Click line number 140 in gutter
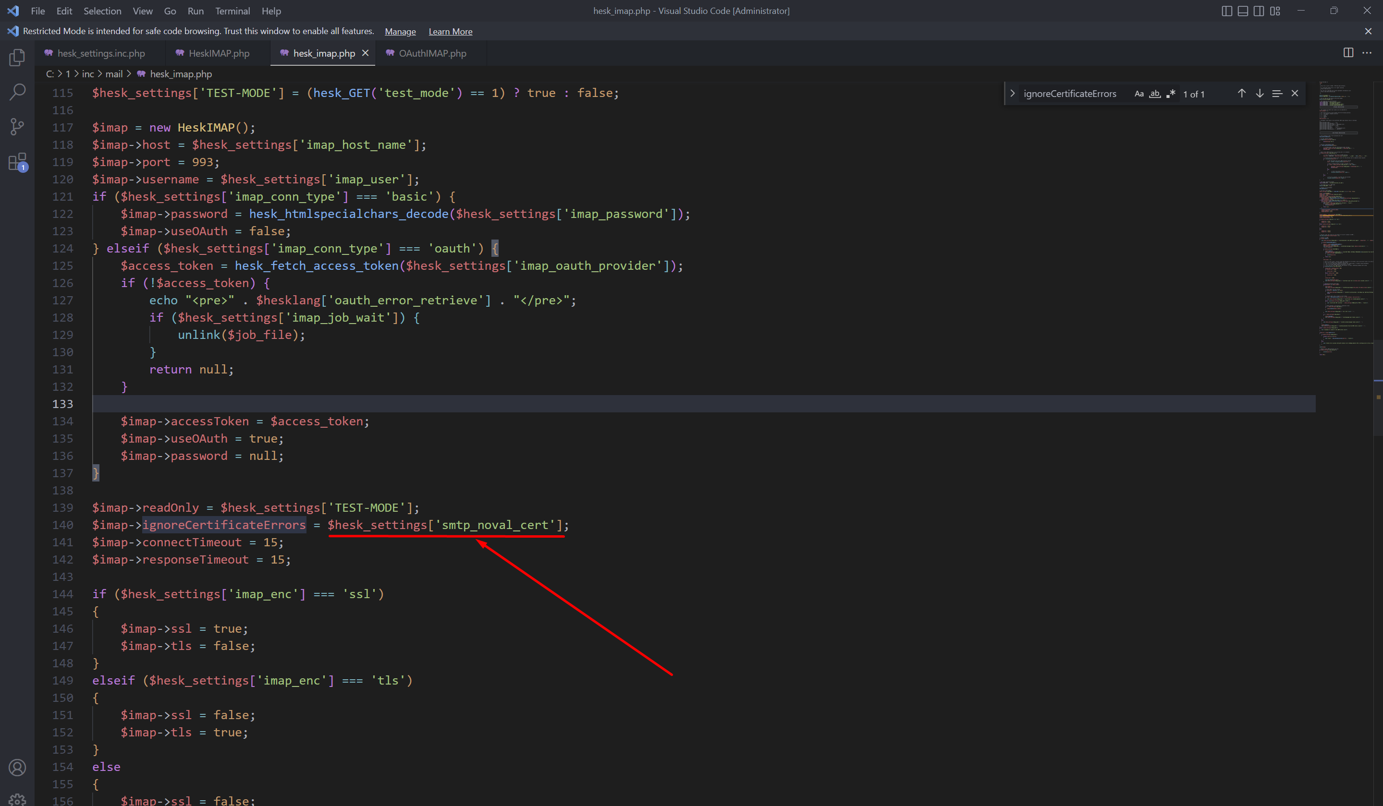 pos(62,525)
